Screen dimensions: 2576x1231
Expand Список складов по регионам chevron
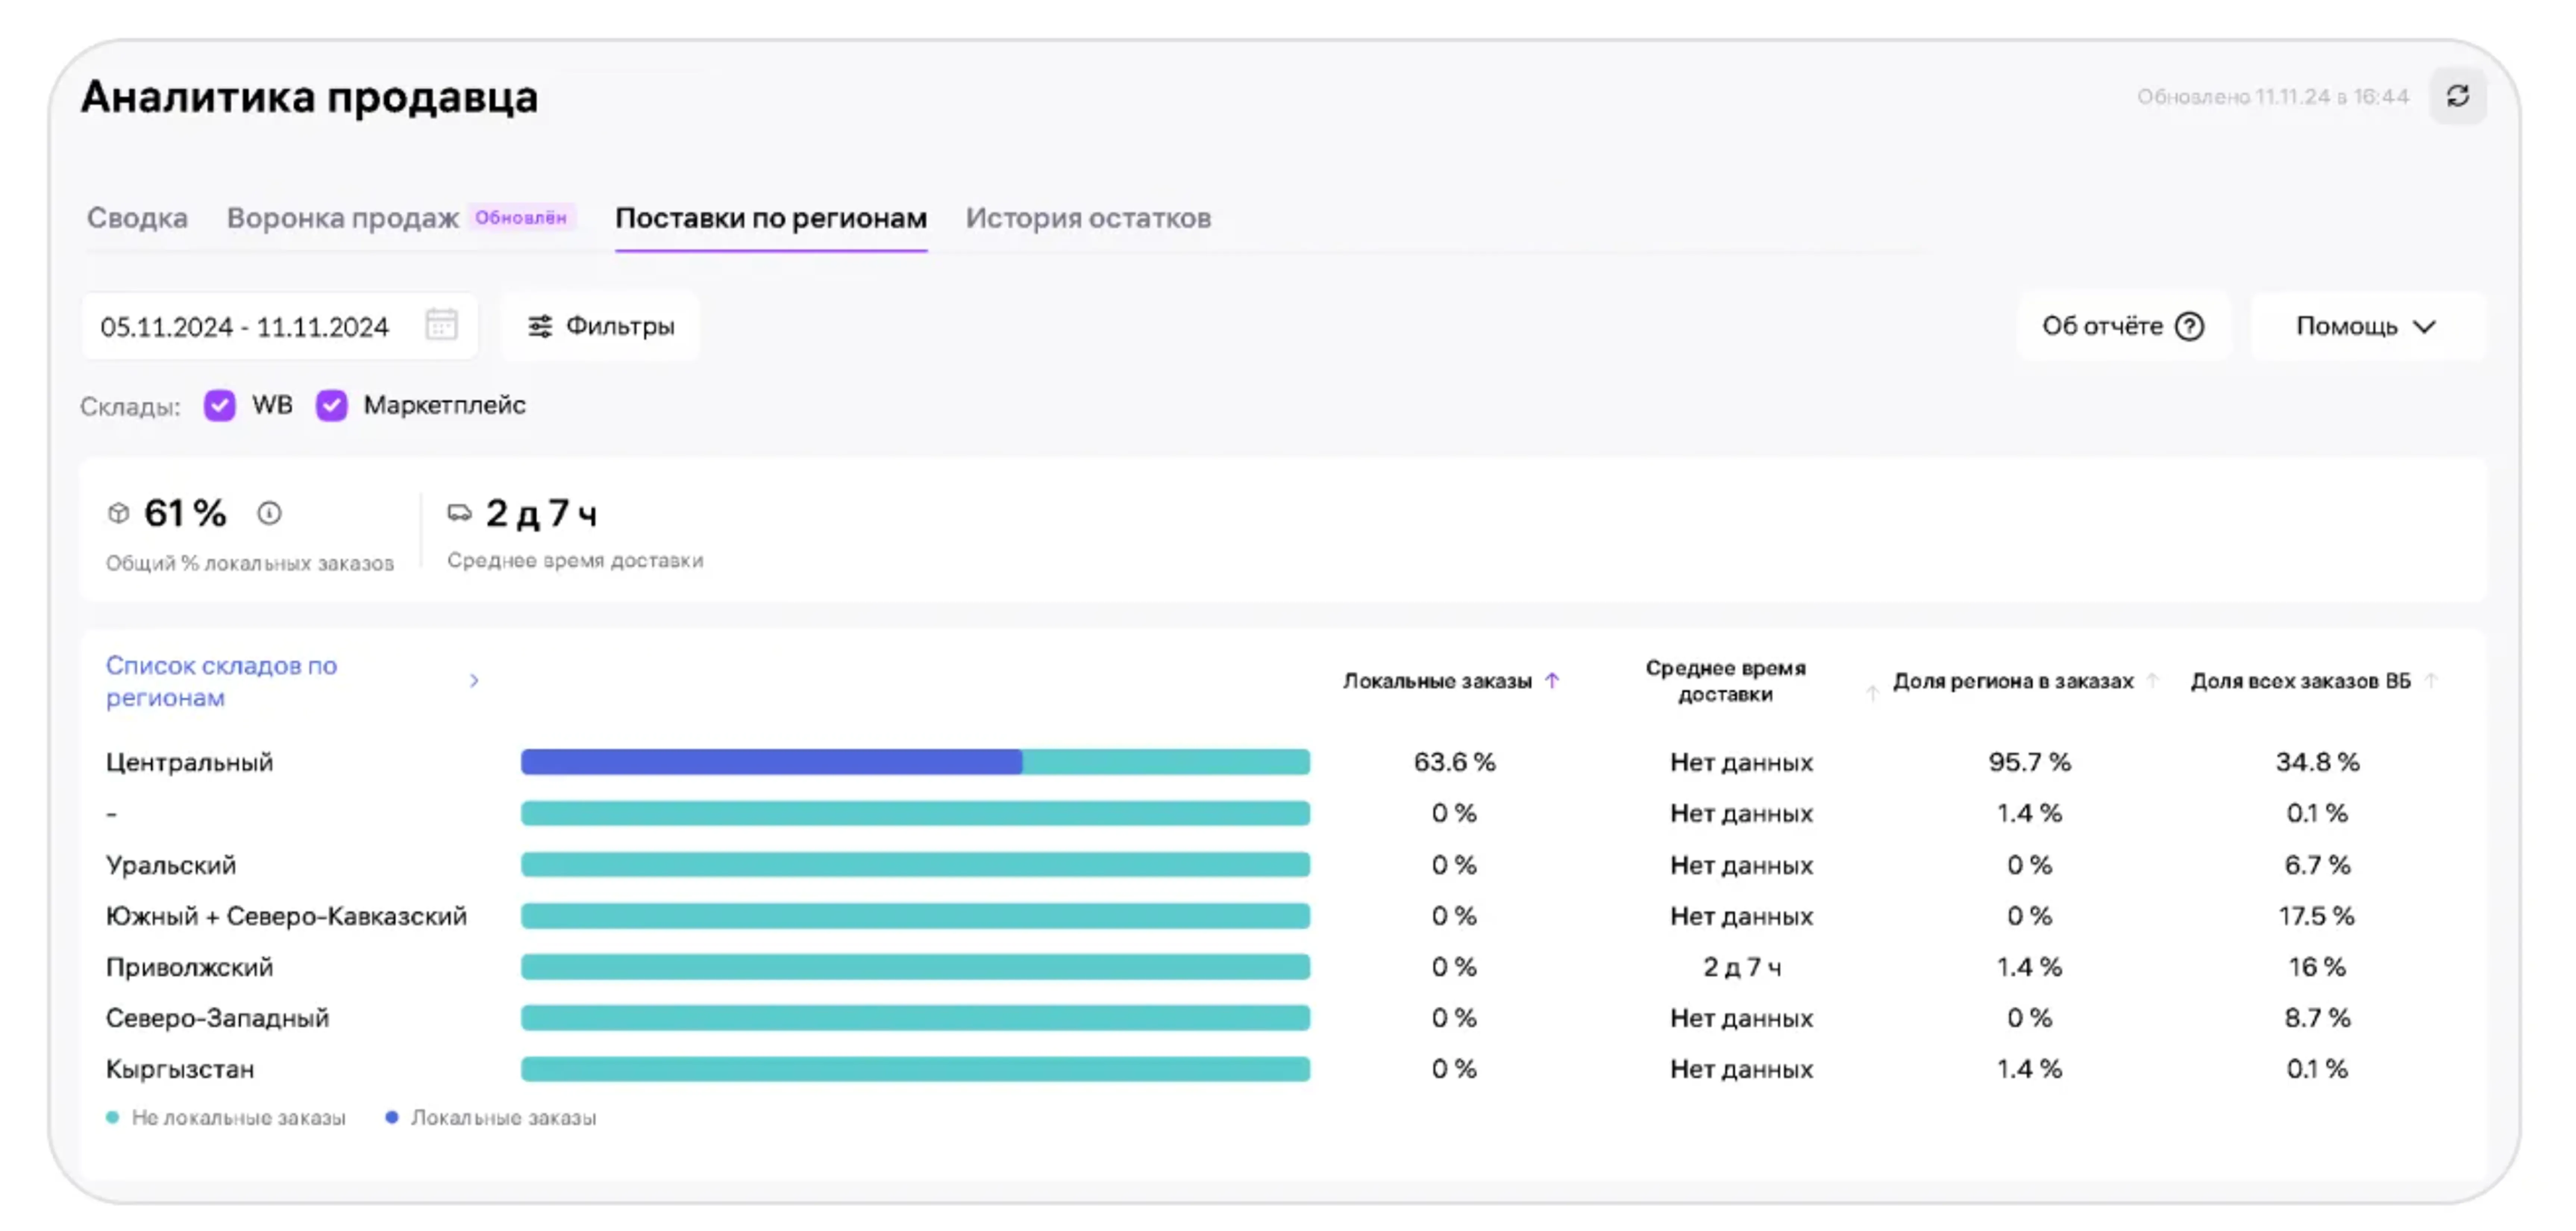coord(474,681)
